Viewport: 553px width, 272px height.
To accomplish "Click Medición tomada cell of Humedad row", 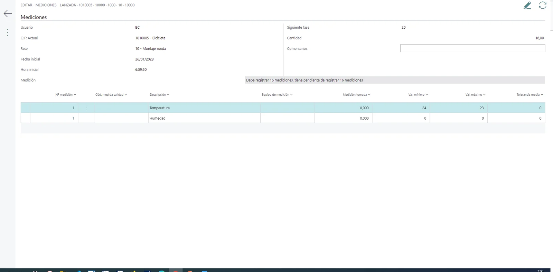I will point(343,118).
